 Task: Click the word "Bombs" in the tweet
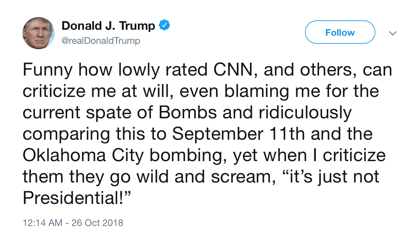click(188, 113)
